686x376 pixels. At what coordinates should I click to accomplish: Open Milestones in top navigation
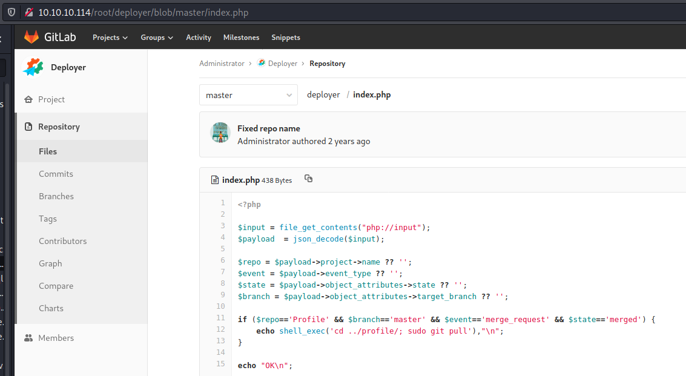click(x=241, y=38)
